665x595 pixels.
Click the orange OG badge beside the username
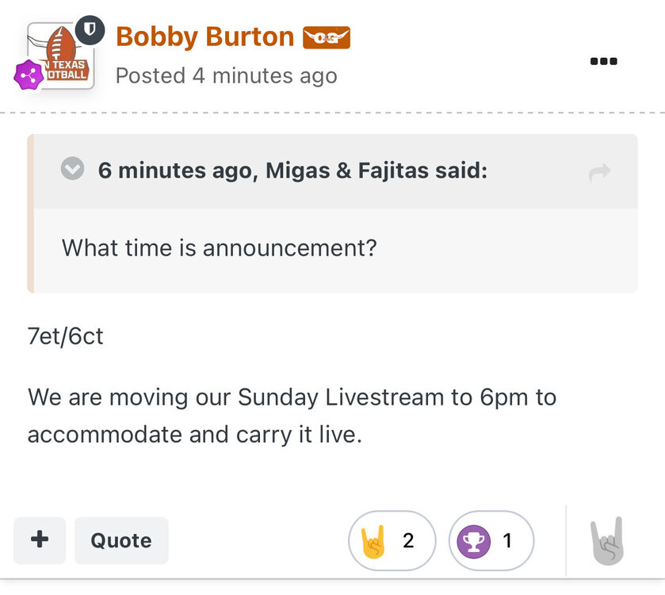(326, 37)
